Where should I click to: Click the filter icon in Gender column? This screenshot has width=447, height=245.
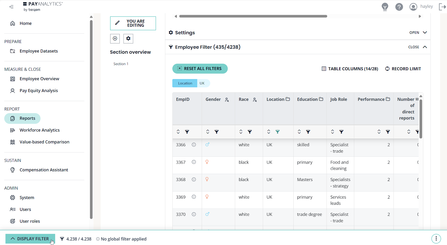217,132
